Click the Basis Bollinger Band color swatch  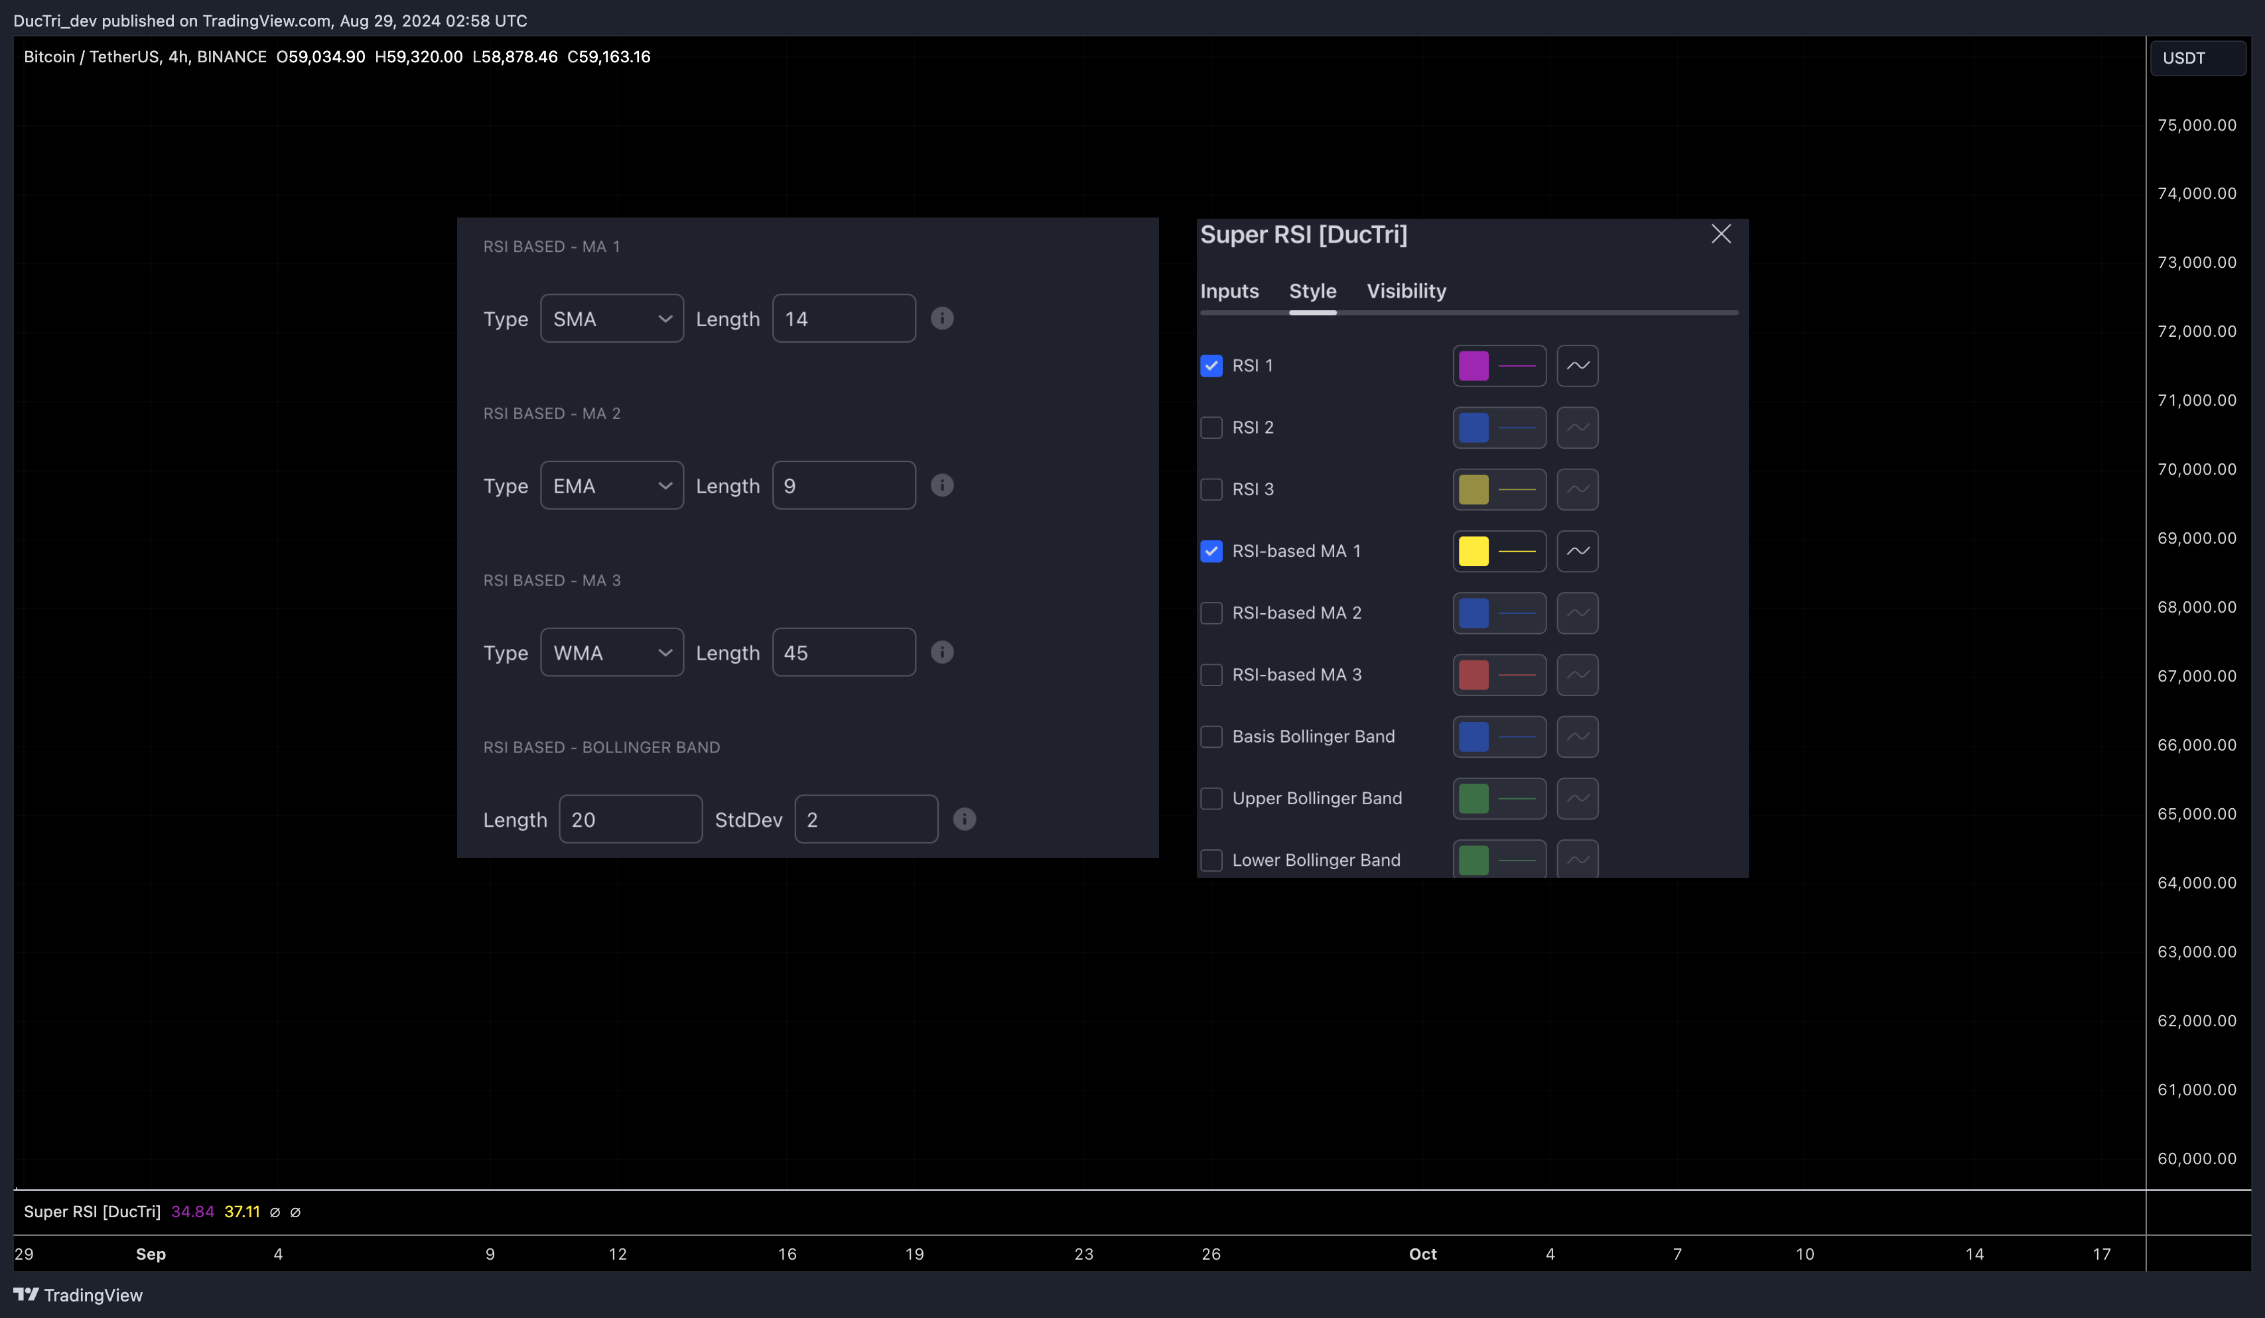[1473, 737]
